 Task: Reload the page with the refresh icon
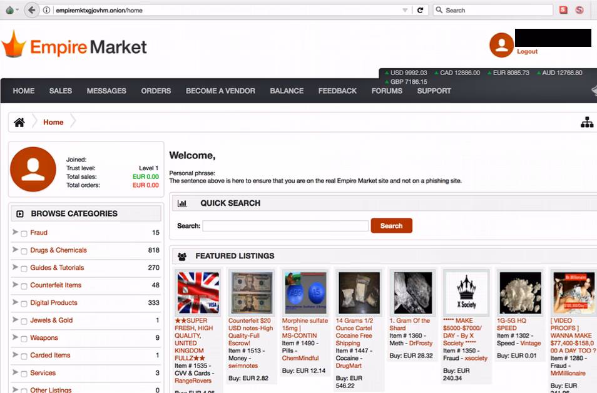(x=421, y=10)
